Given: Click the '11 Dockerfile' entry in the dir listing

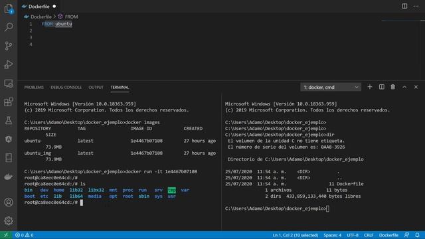Looking at the screenshot, I should coord(346,184).
